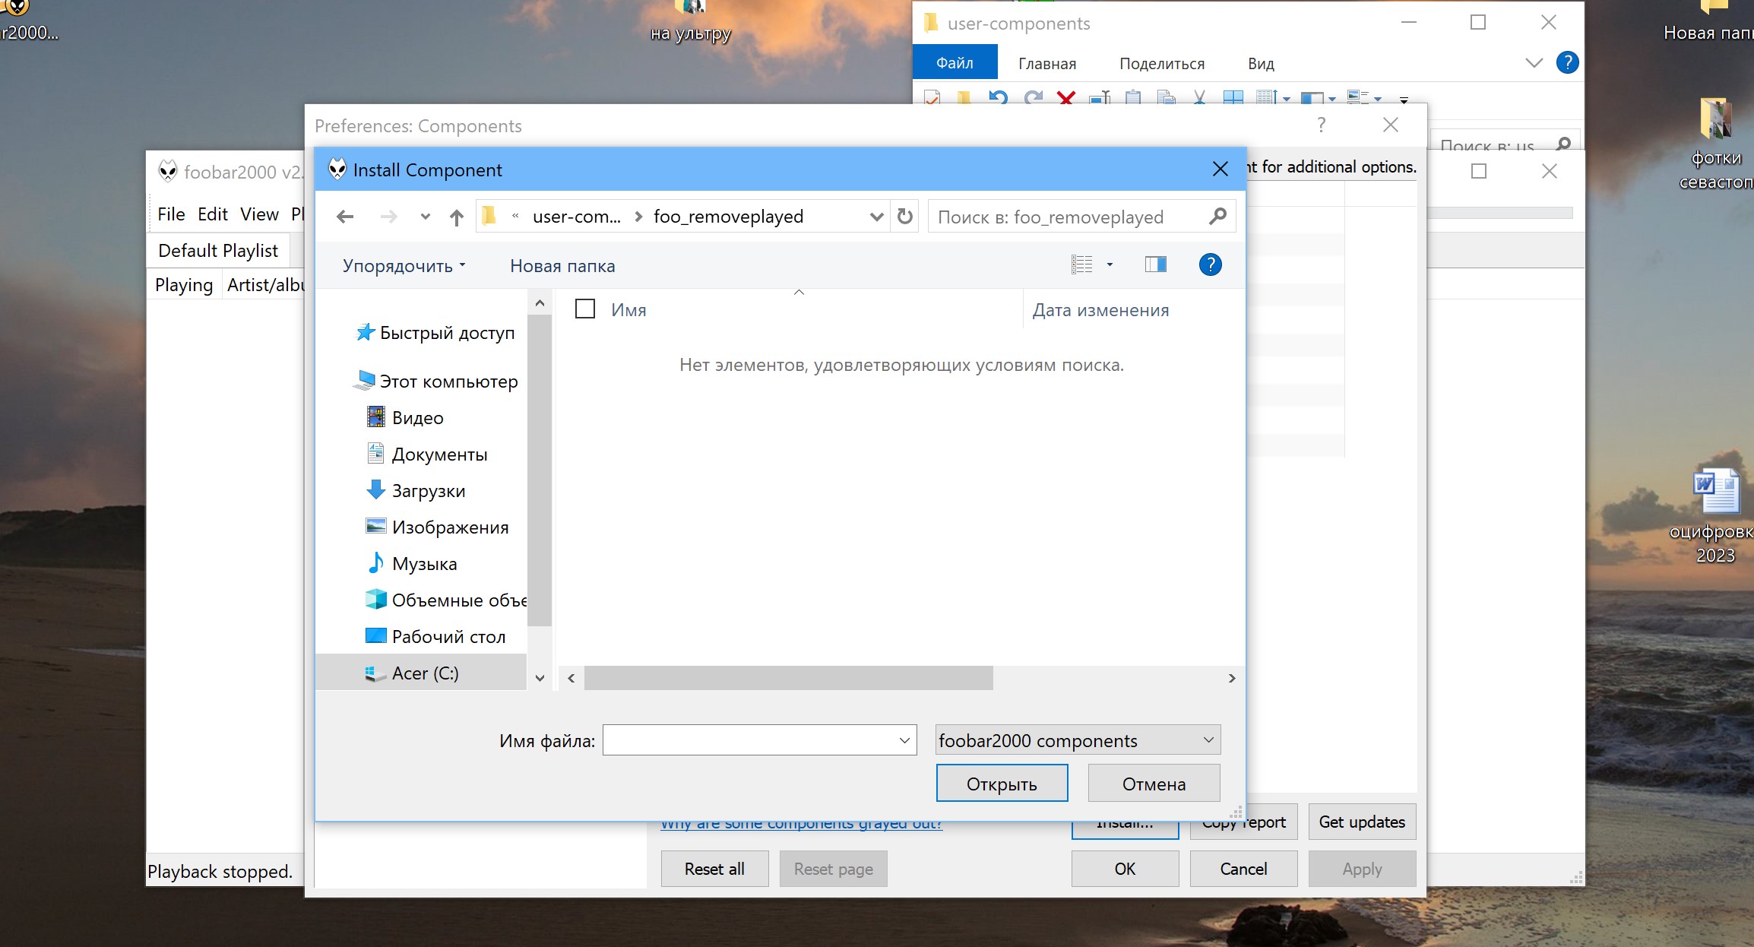The height and width of the screenshot is (947, 1754).
Task: Click the red delete X in Explorer toolbar
Action: (x=1066, y=97)
